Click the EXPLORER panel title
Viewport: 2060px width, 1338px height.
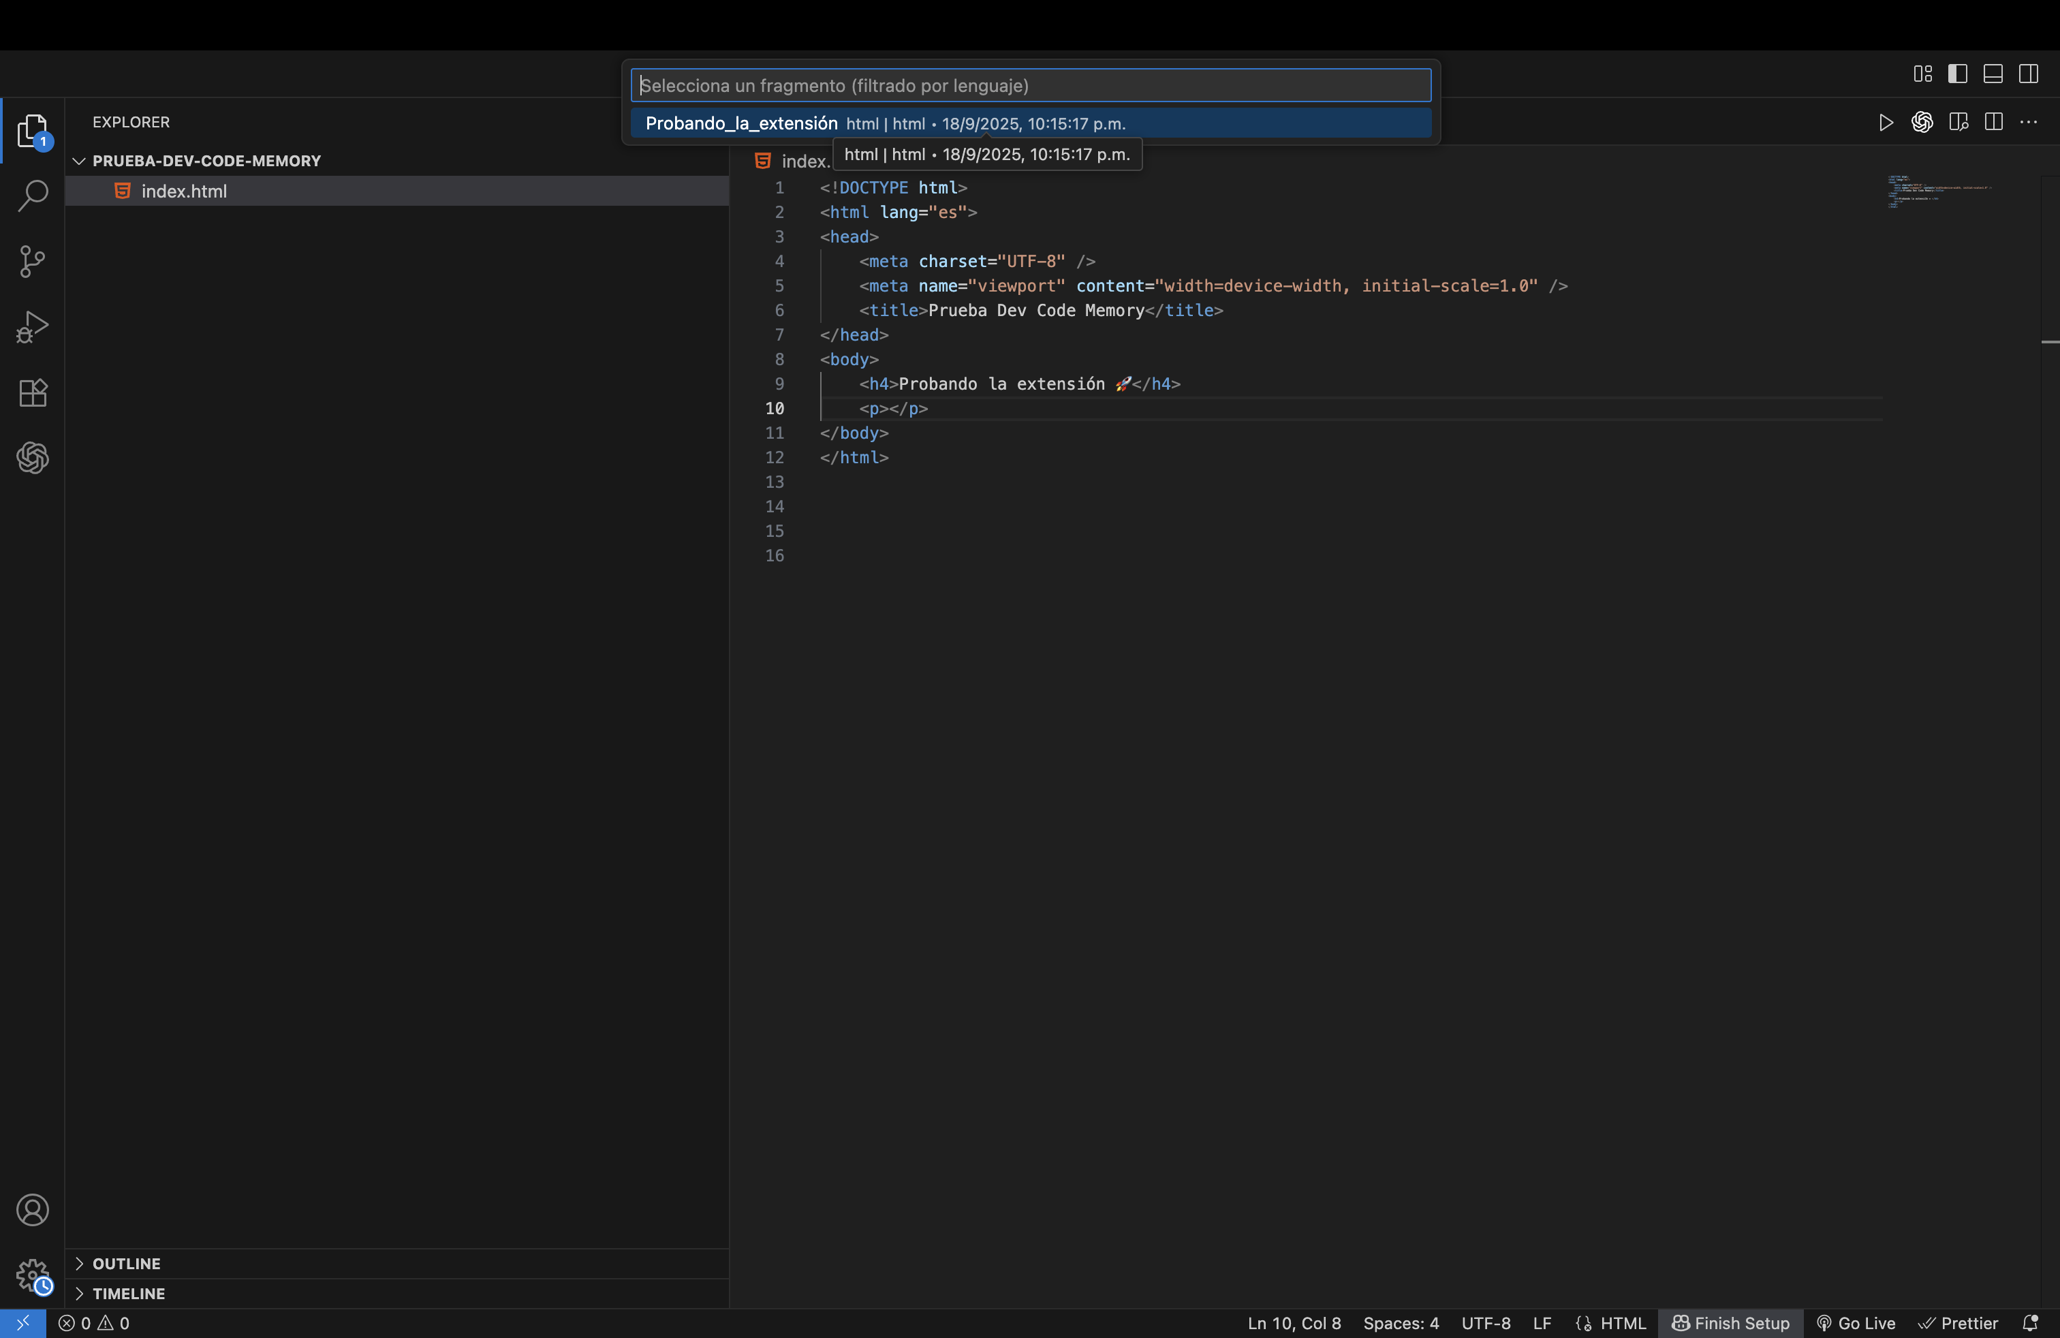pyautogui.click(x=131, y=122)
